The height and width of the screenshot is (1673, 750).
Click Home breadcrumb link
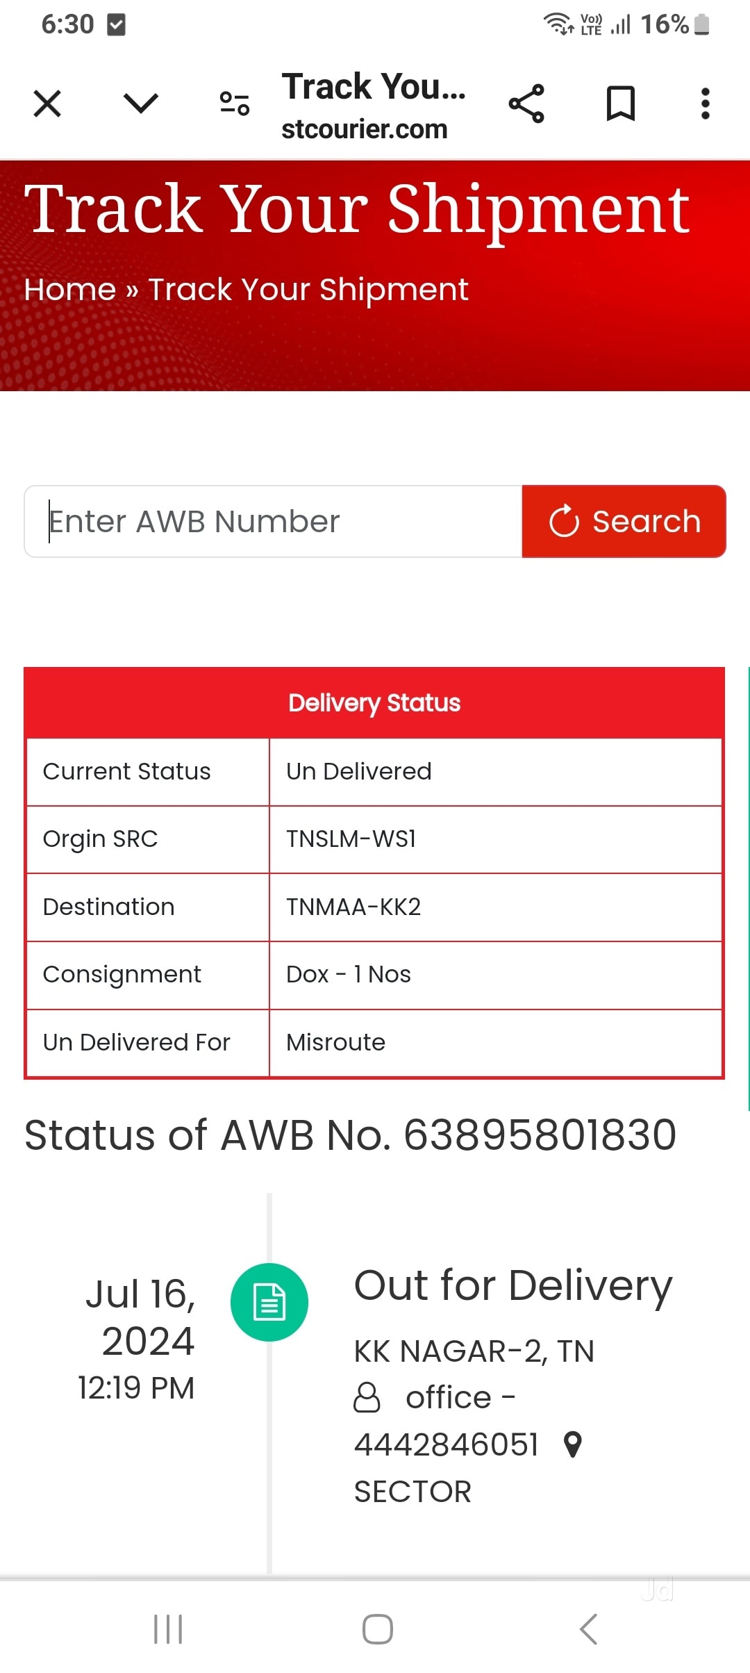coord(70,290)
